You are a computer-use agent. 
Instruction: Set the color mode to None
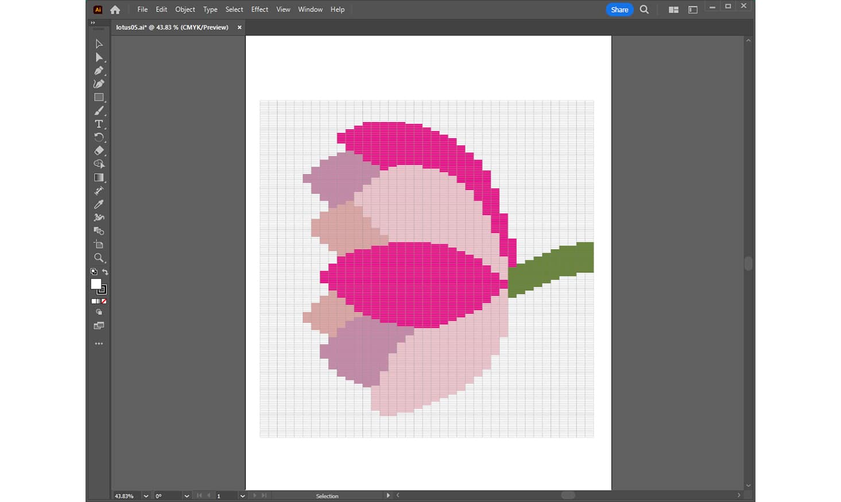[104, 301]
